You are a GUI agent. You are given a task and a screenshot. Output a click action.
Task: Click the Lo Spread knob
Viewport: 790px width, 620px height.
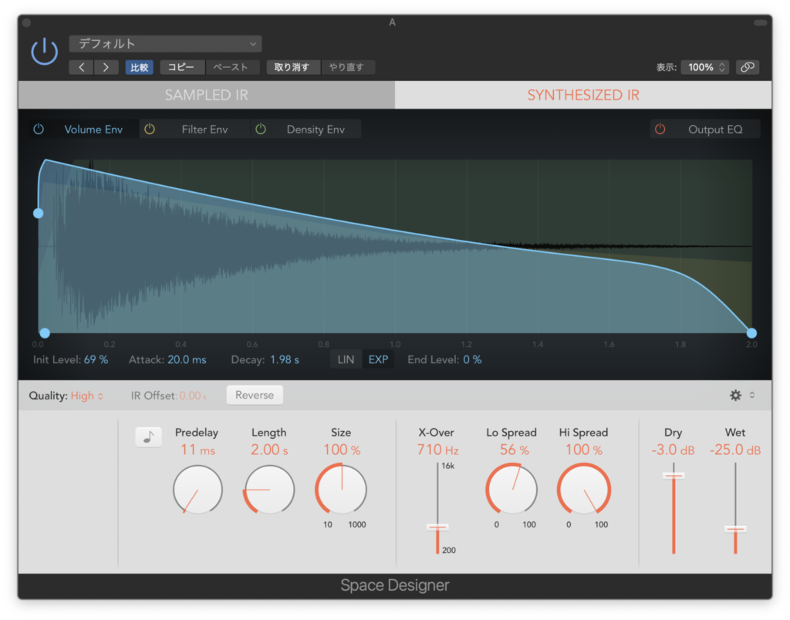[511, 490]
